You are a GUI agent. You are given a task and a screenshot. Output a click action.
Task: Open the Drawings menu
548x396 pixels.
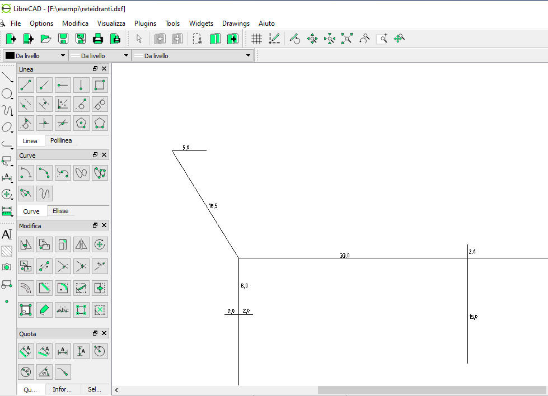[236, 23]
